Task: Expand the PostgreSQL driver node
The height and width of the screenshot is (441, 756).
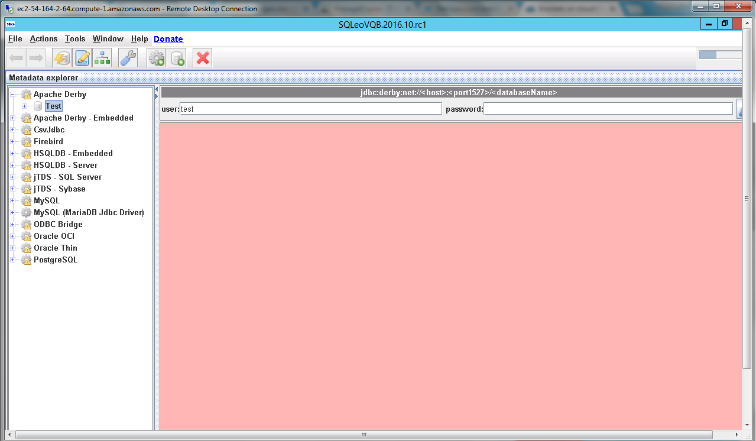Action: pyautogui.click(x=12, y=260)
